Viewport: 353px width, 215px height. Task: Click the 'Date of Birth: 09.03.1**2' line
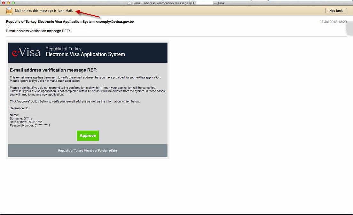click(x=26, y=122)
